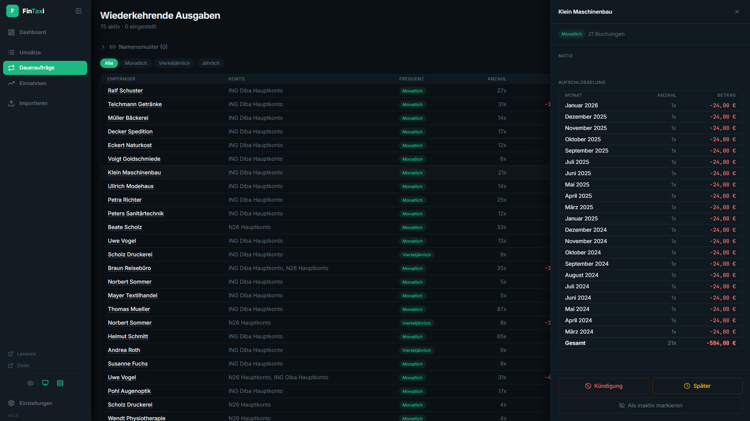Open Einstellungen settings
The height and width of the screenshot is (421, 750).
tap(36, 403)
